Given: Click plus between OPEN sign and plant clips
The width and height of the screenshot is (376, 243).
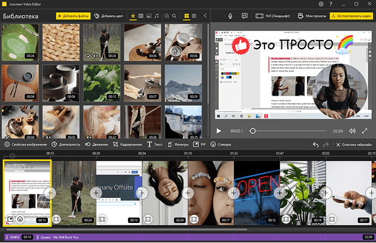Looking at the screenshot, I should tap(280, 193).
